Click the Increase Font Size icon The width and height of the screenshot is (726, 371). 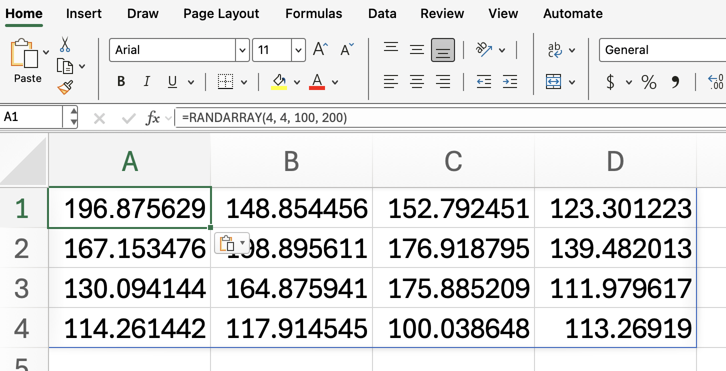[x=320, y=49]
